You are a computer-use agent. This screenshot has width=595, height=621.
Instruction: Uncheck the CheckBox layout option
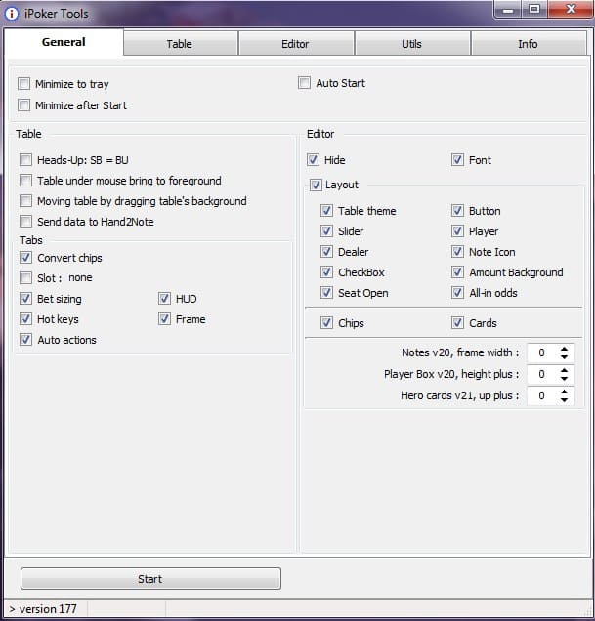pos(326,272)
